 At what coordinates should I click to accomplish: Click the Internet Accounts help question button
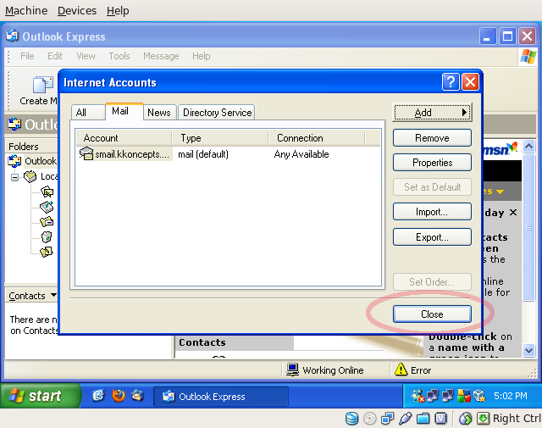pyautogui.click(x=451, y=82)
